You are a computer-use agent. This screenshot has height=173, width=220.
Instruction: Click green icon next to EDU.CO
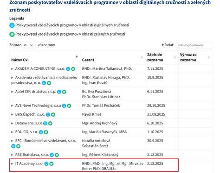point(46,132)
